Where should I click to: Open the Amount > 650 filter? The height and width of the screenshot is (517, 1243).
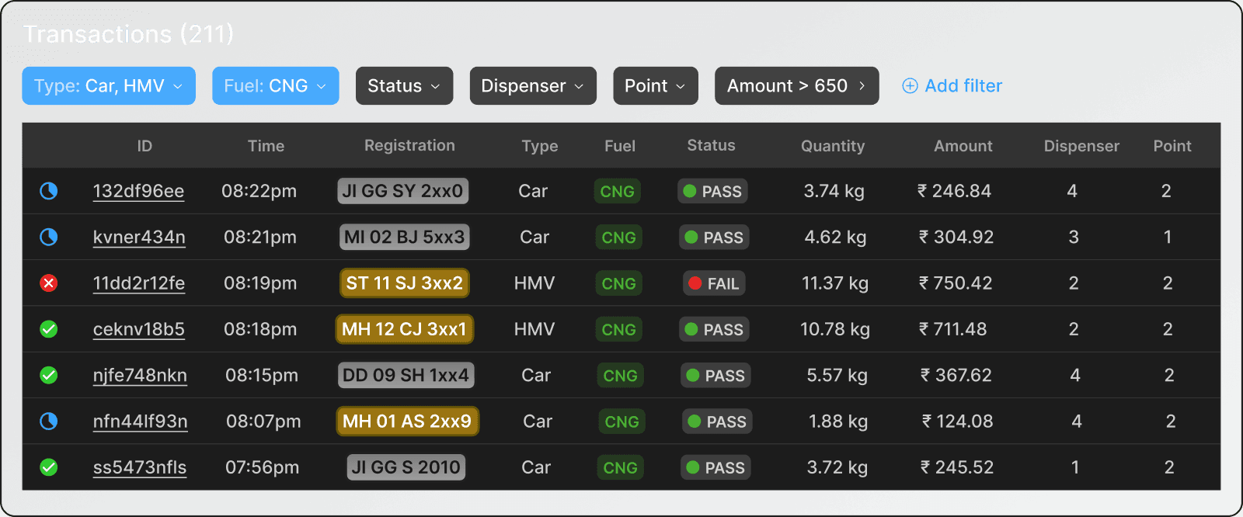(796, 86)
